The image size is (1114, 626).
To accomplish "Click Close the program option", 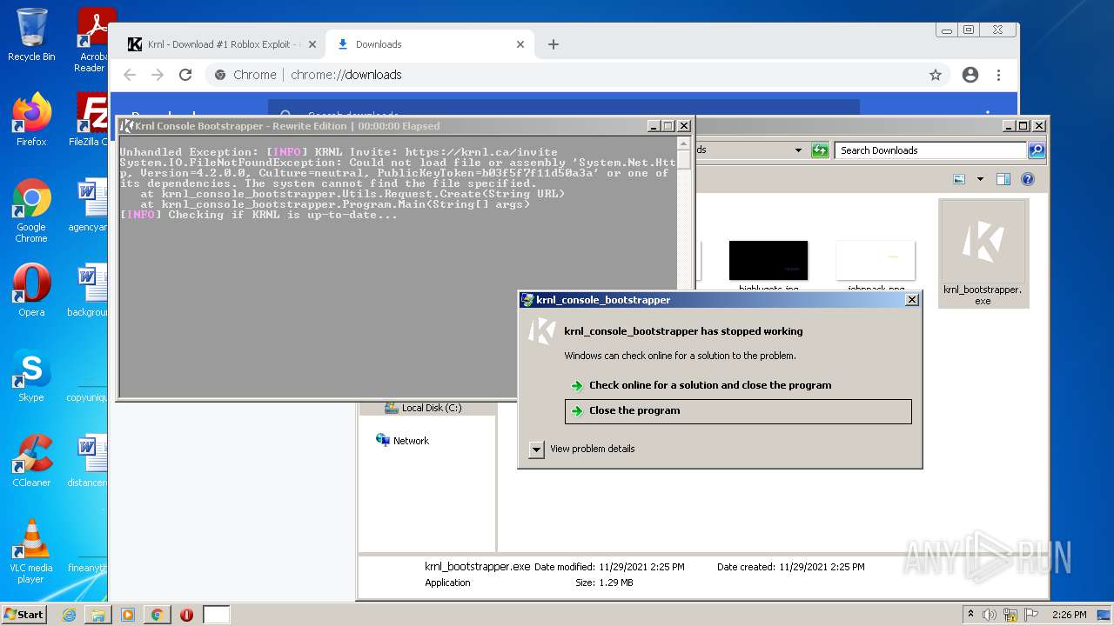I will (x=738, y=411).
